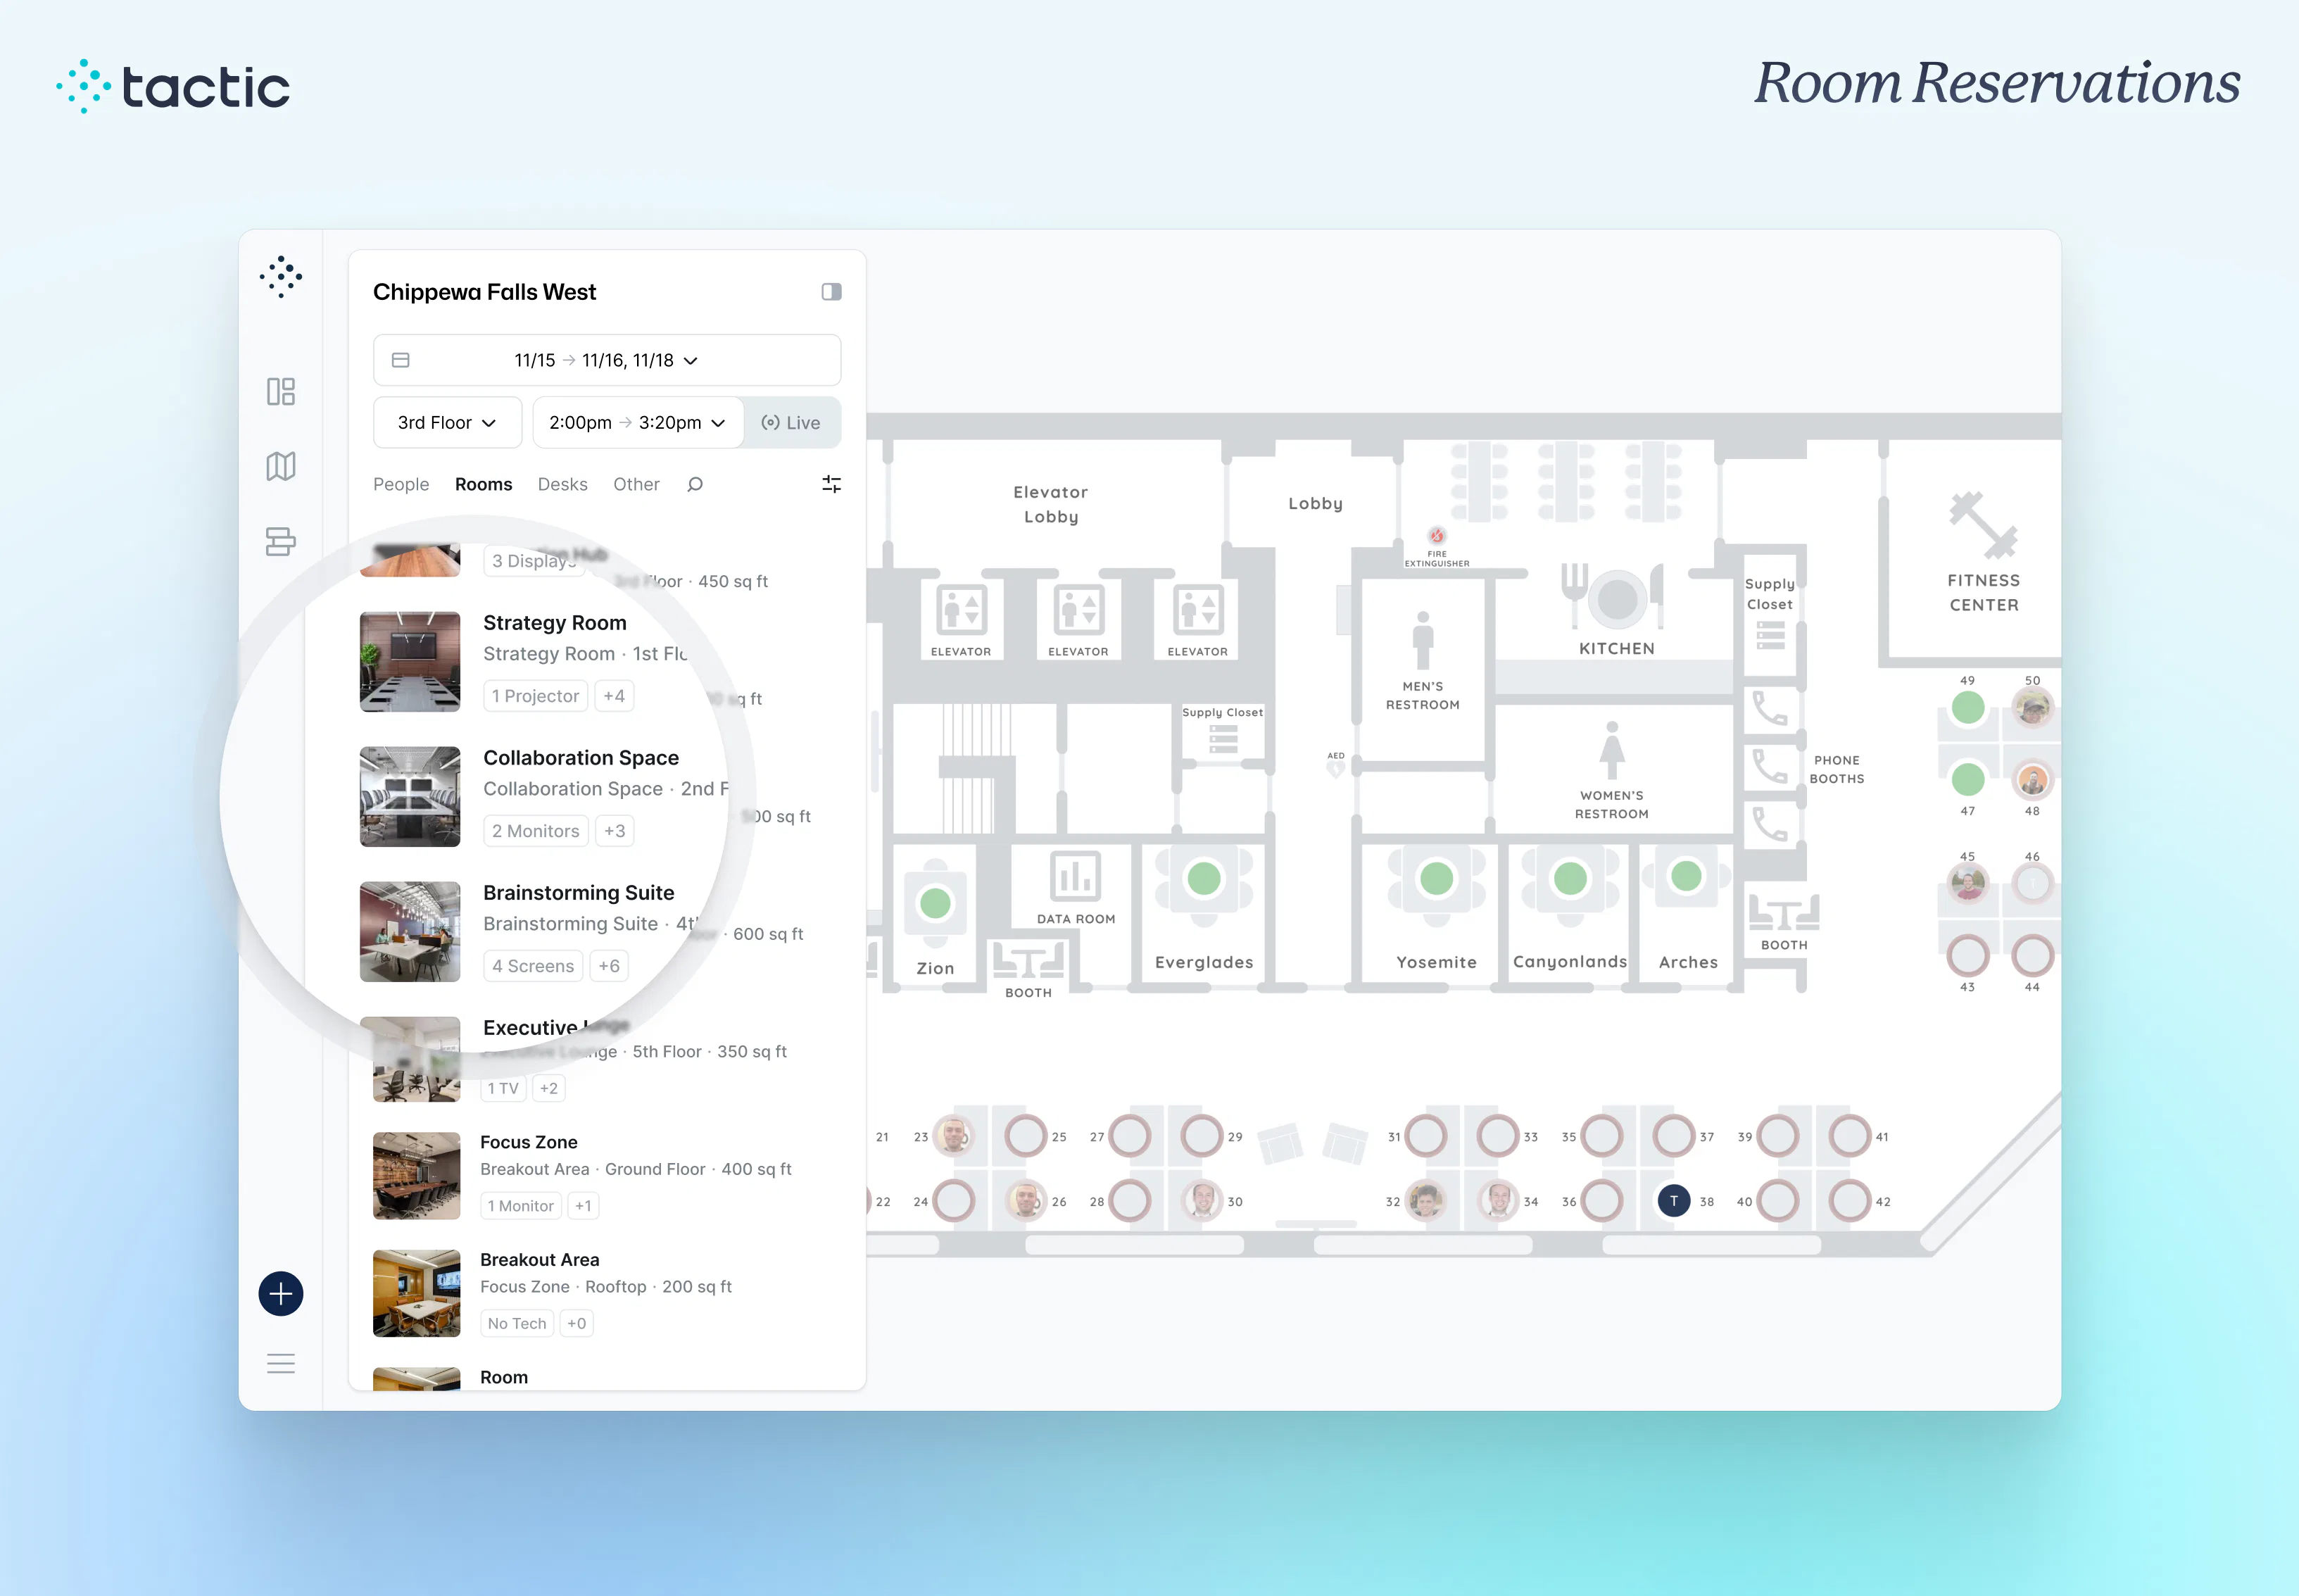Image resolution: width=2299 pixels, height=1596 pixels.
Task: Click the Collaboration Space room title
Action: click(x=581, y=758)
